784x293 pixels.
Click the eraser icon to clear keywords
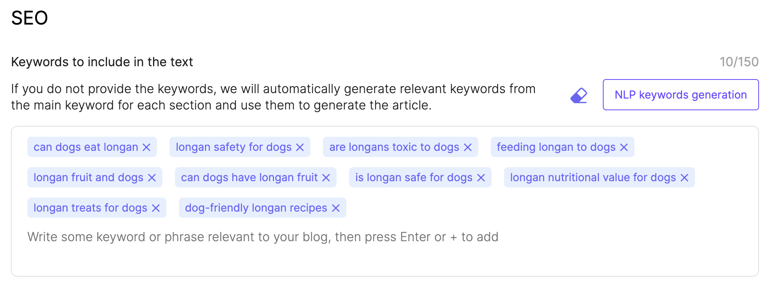[579, 95]
